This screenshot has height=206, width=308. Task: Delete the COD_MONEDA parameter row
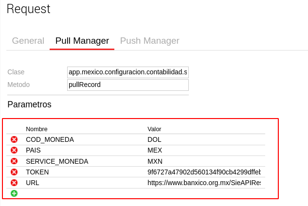14,139
